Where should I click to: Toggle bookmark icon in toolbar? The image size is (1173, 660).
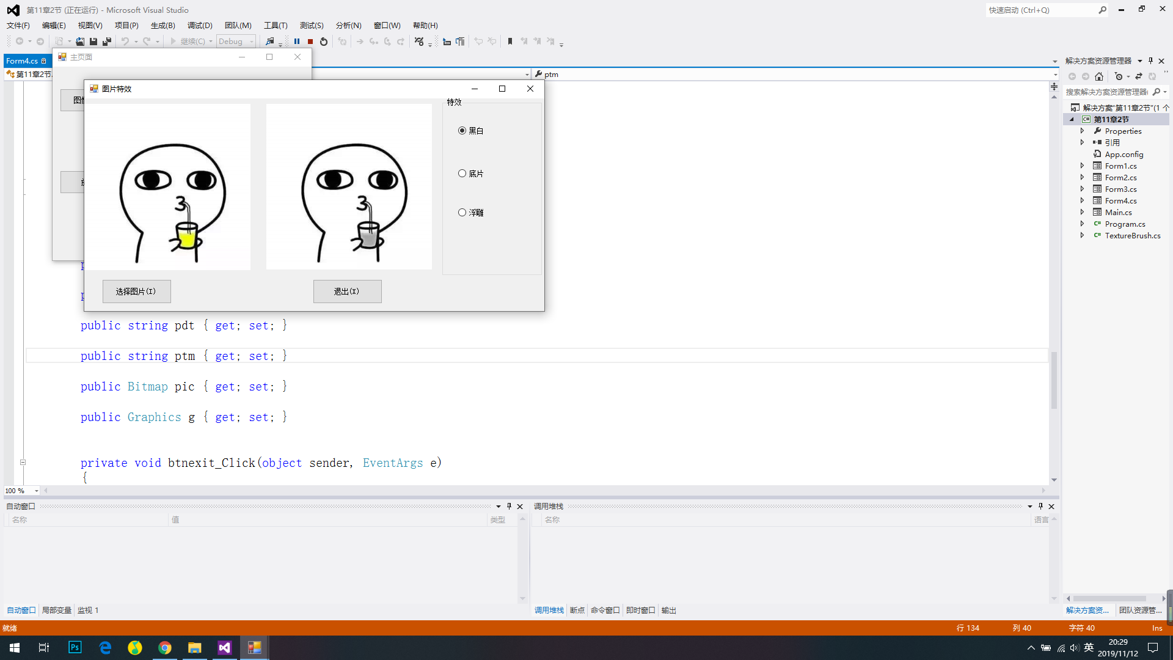point(510,42)
